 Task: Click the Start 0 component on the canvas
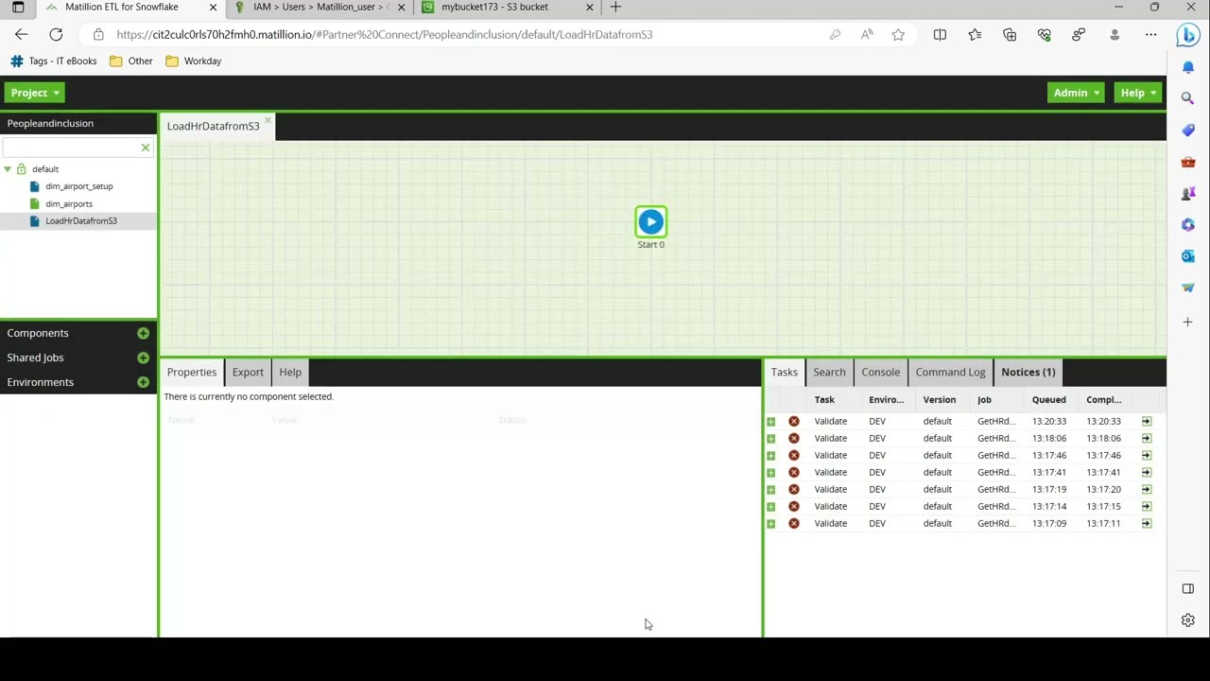[650, 222]
